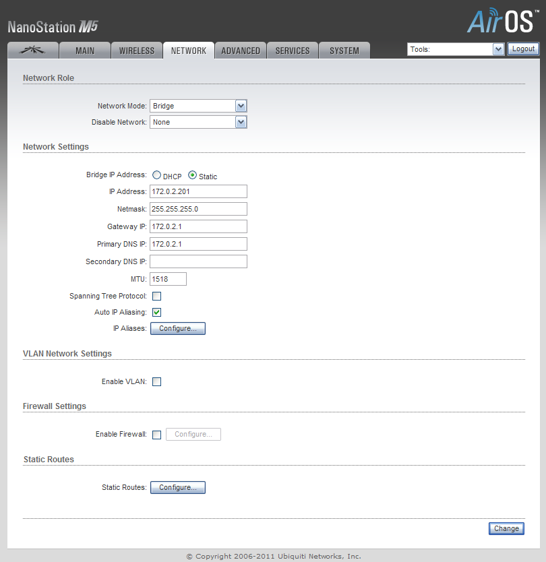Click the AirOS logo

pyautogui.click(x=503, y=21)
